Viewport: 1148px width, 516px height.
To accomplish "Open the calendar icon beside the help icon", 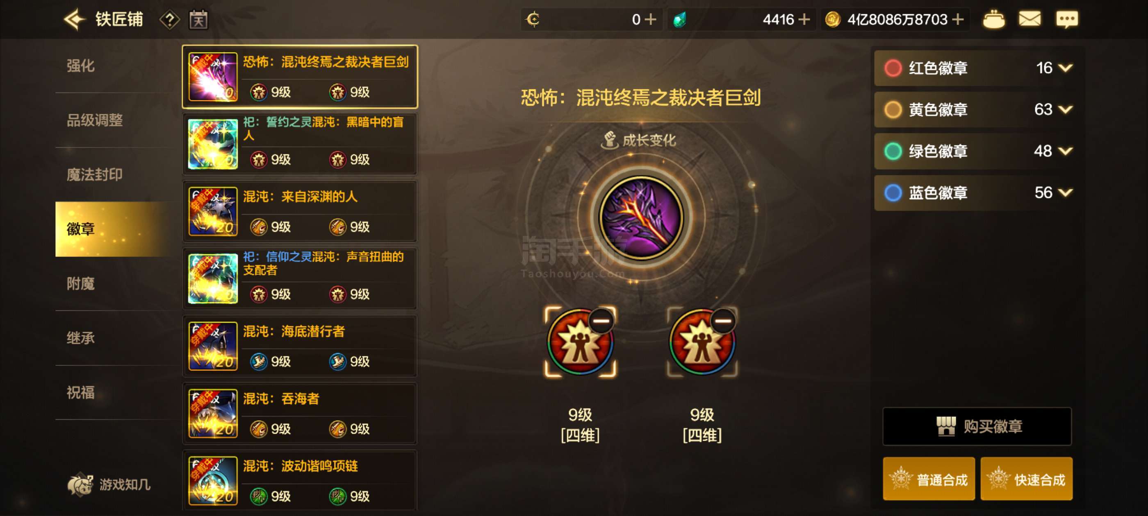I will click(198, 20).
